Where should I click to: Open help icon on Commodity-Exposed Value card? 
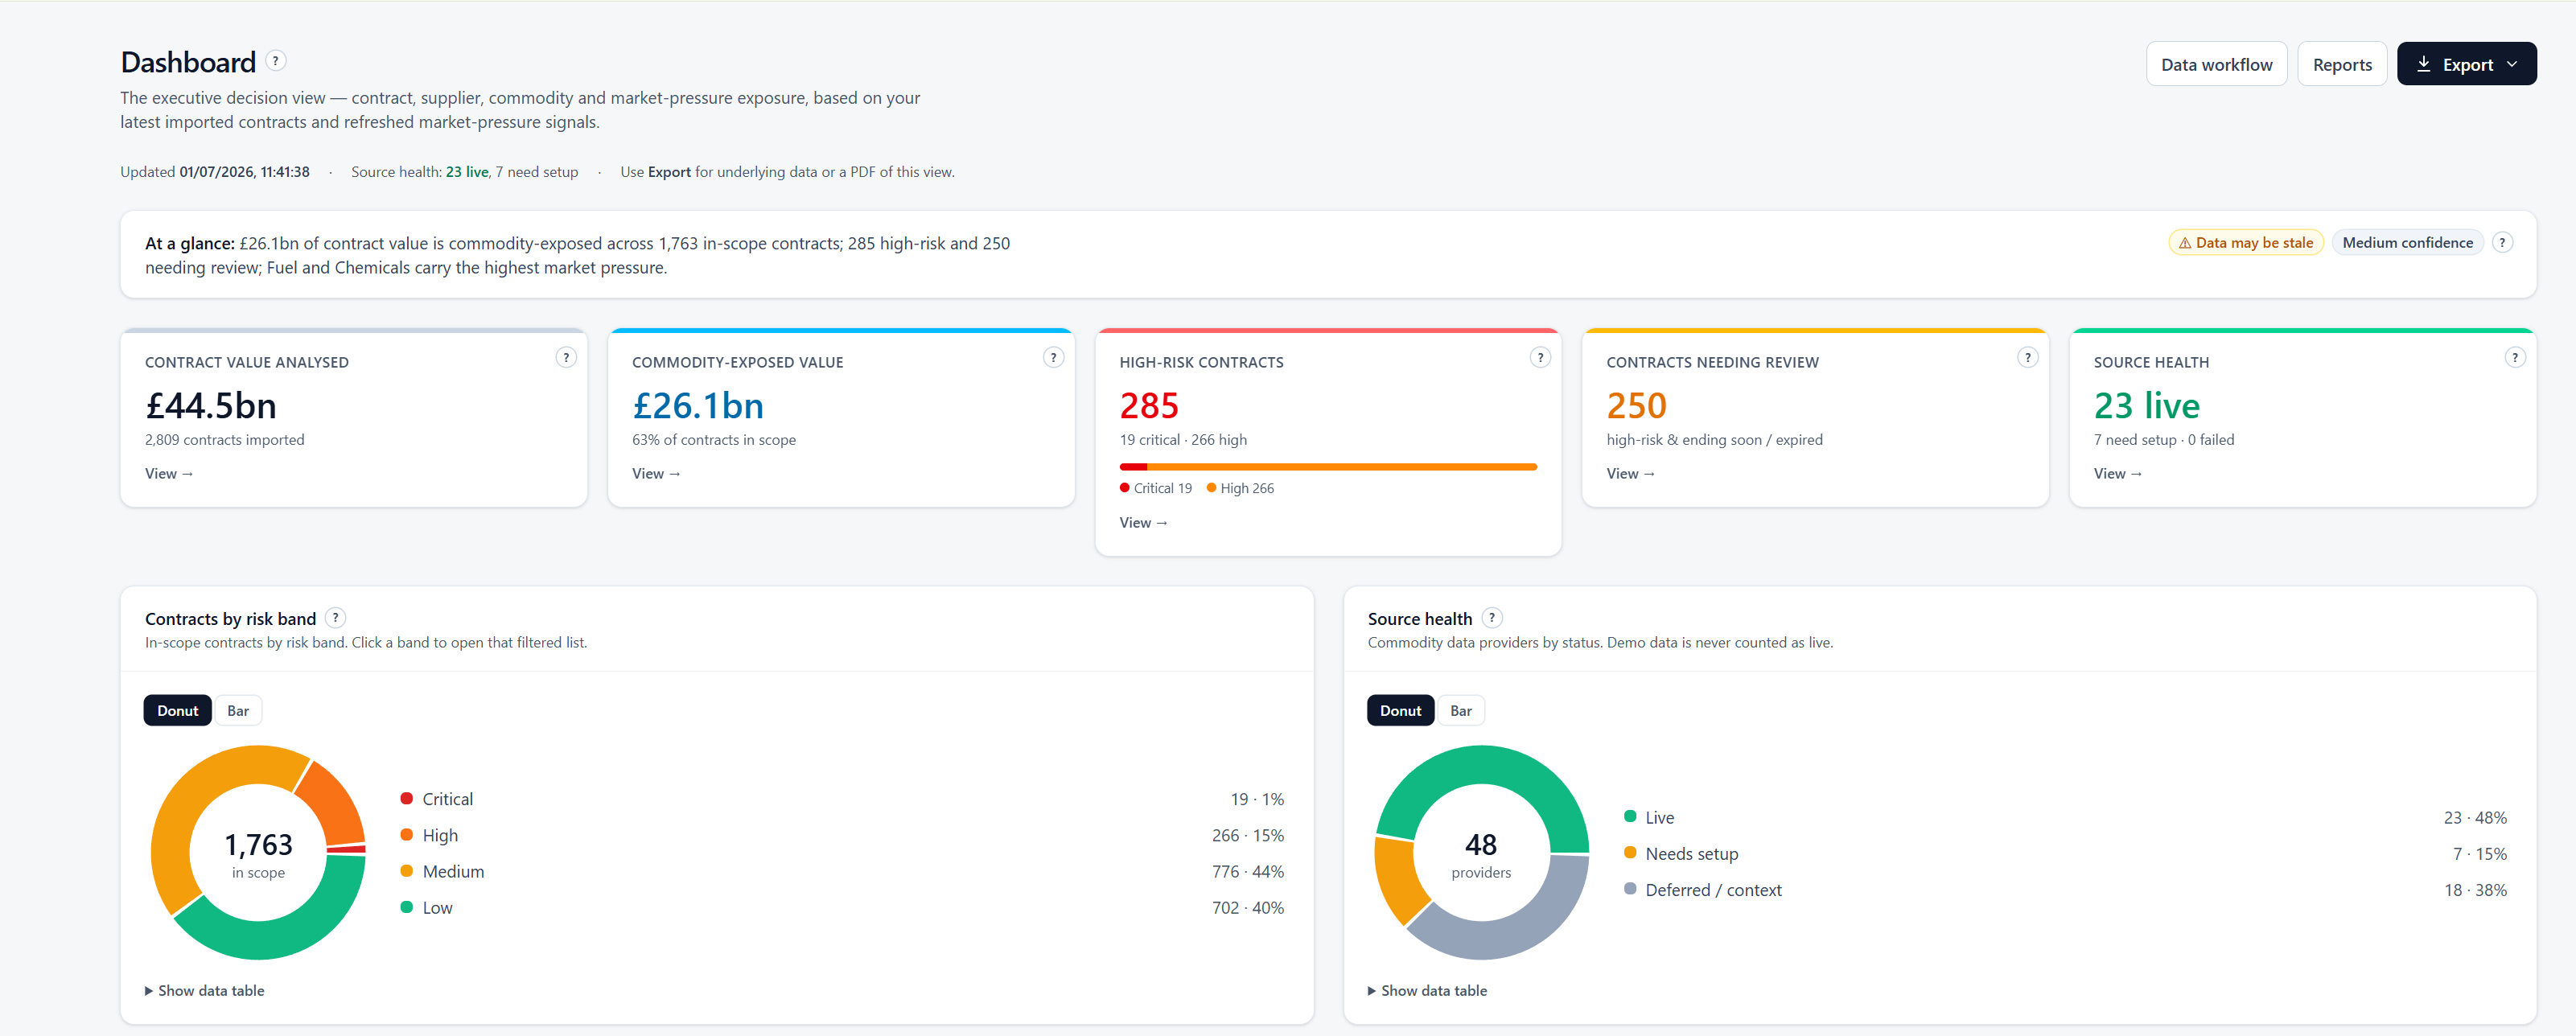[1053, 357]
